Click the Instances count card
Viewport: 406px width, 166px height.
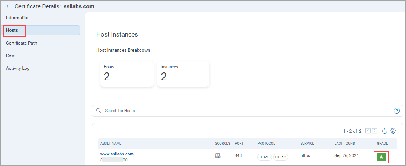[x=183, y=74]
